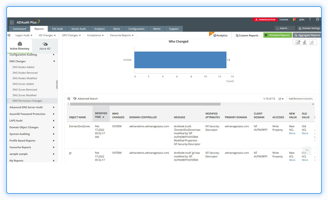Image resolution: width=328 pixels, height=200 pixels.
Task: Open DNS Zones Added report
Action: click(x=23, y=84)
